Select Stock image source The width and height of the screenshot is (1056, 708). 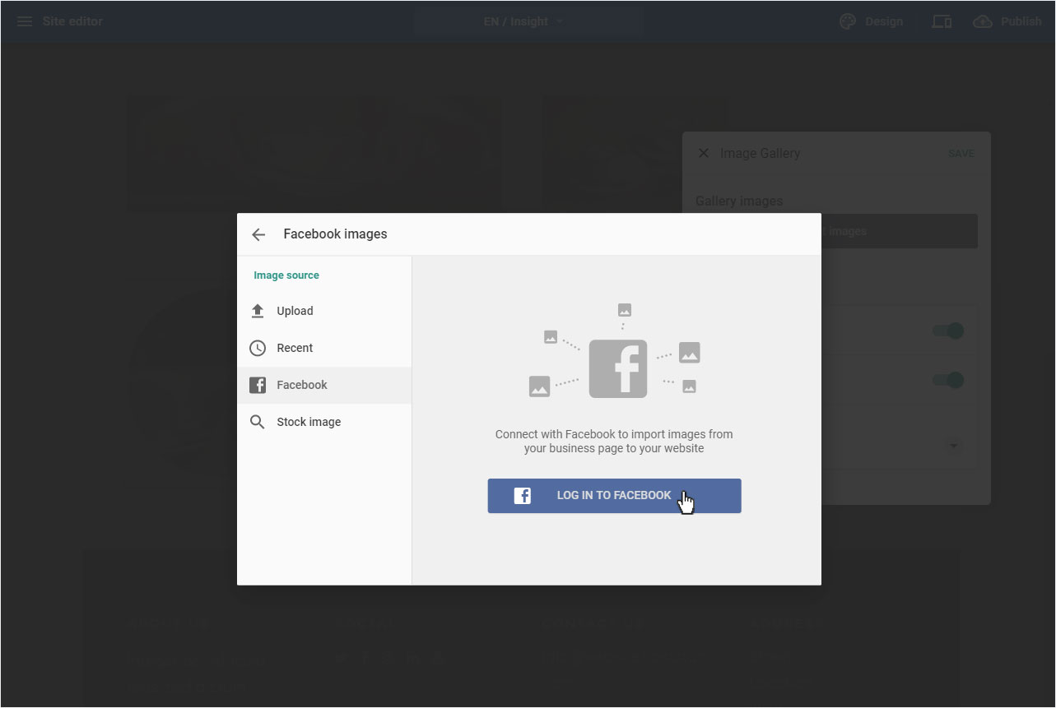click(x=324, y=422)
